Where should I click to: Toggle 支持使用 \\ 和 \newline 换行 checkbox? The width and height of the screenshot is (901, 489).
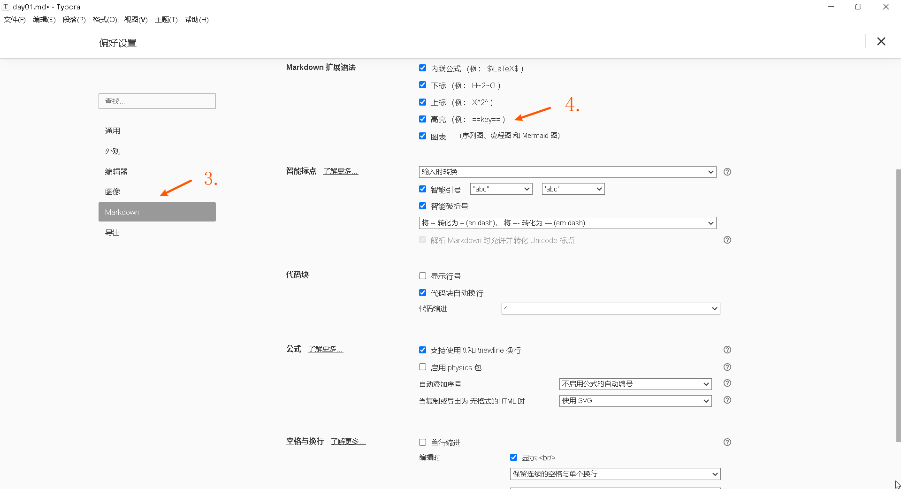point(422,350)
